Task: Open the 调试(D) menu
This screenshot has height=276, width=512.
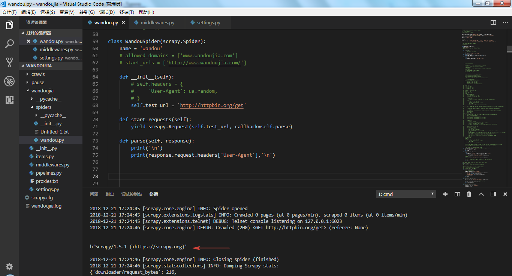Action: point(107,12)
